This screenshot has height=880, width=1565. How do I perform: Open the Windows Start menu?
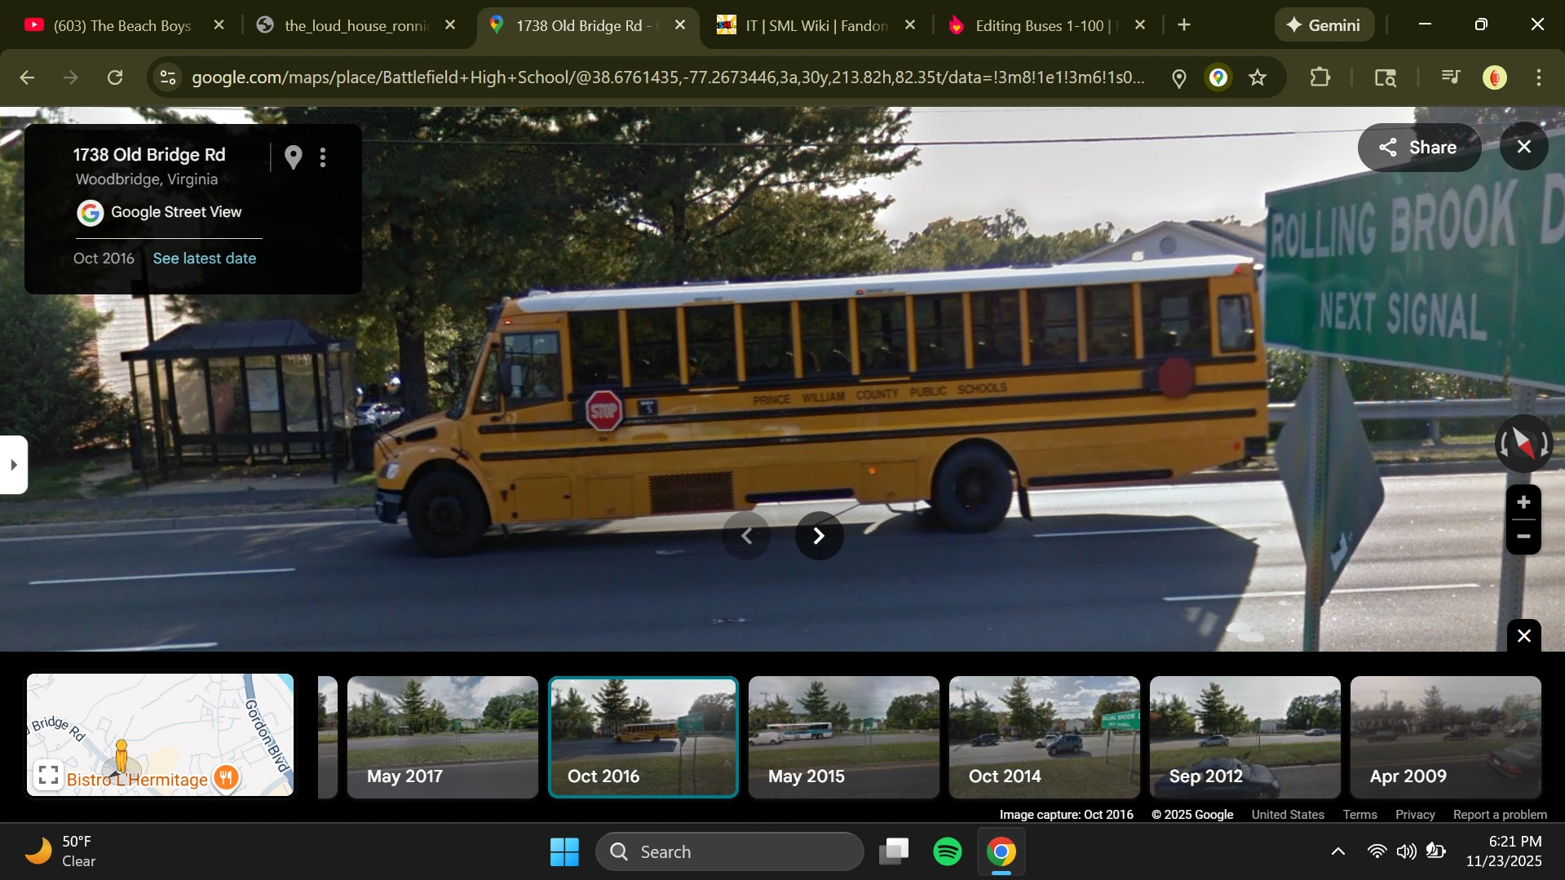click(564, 852)
